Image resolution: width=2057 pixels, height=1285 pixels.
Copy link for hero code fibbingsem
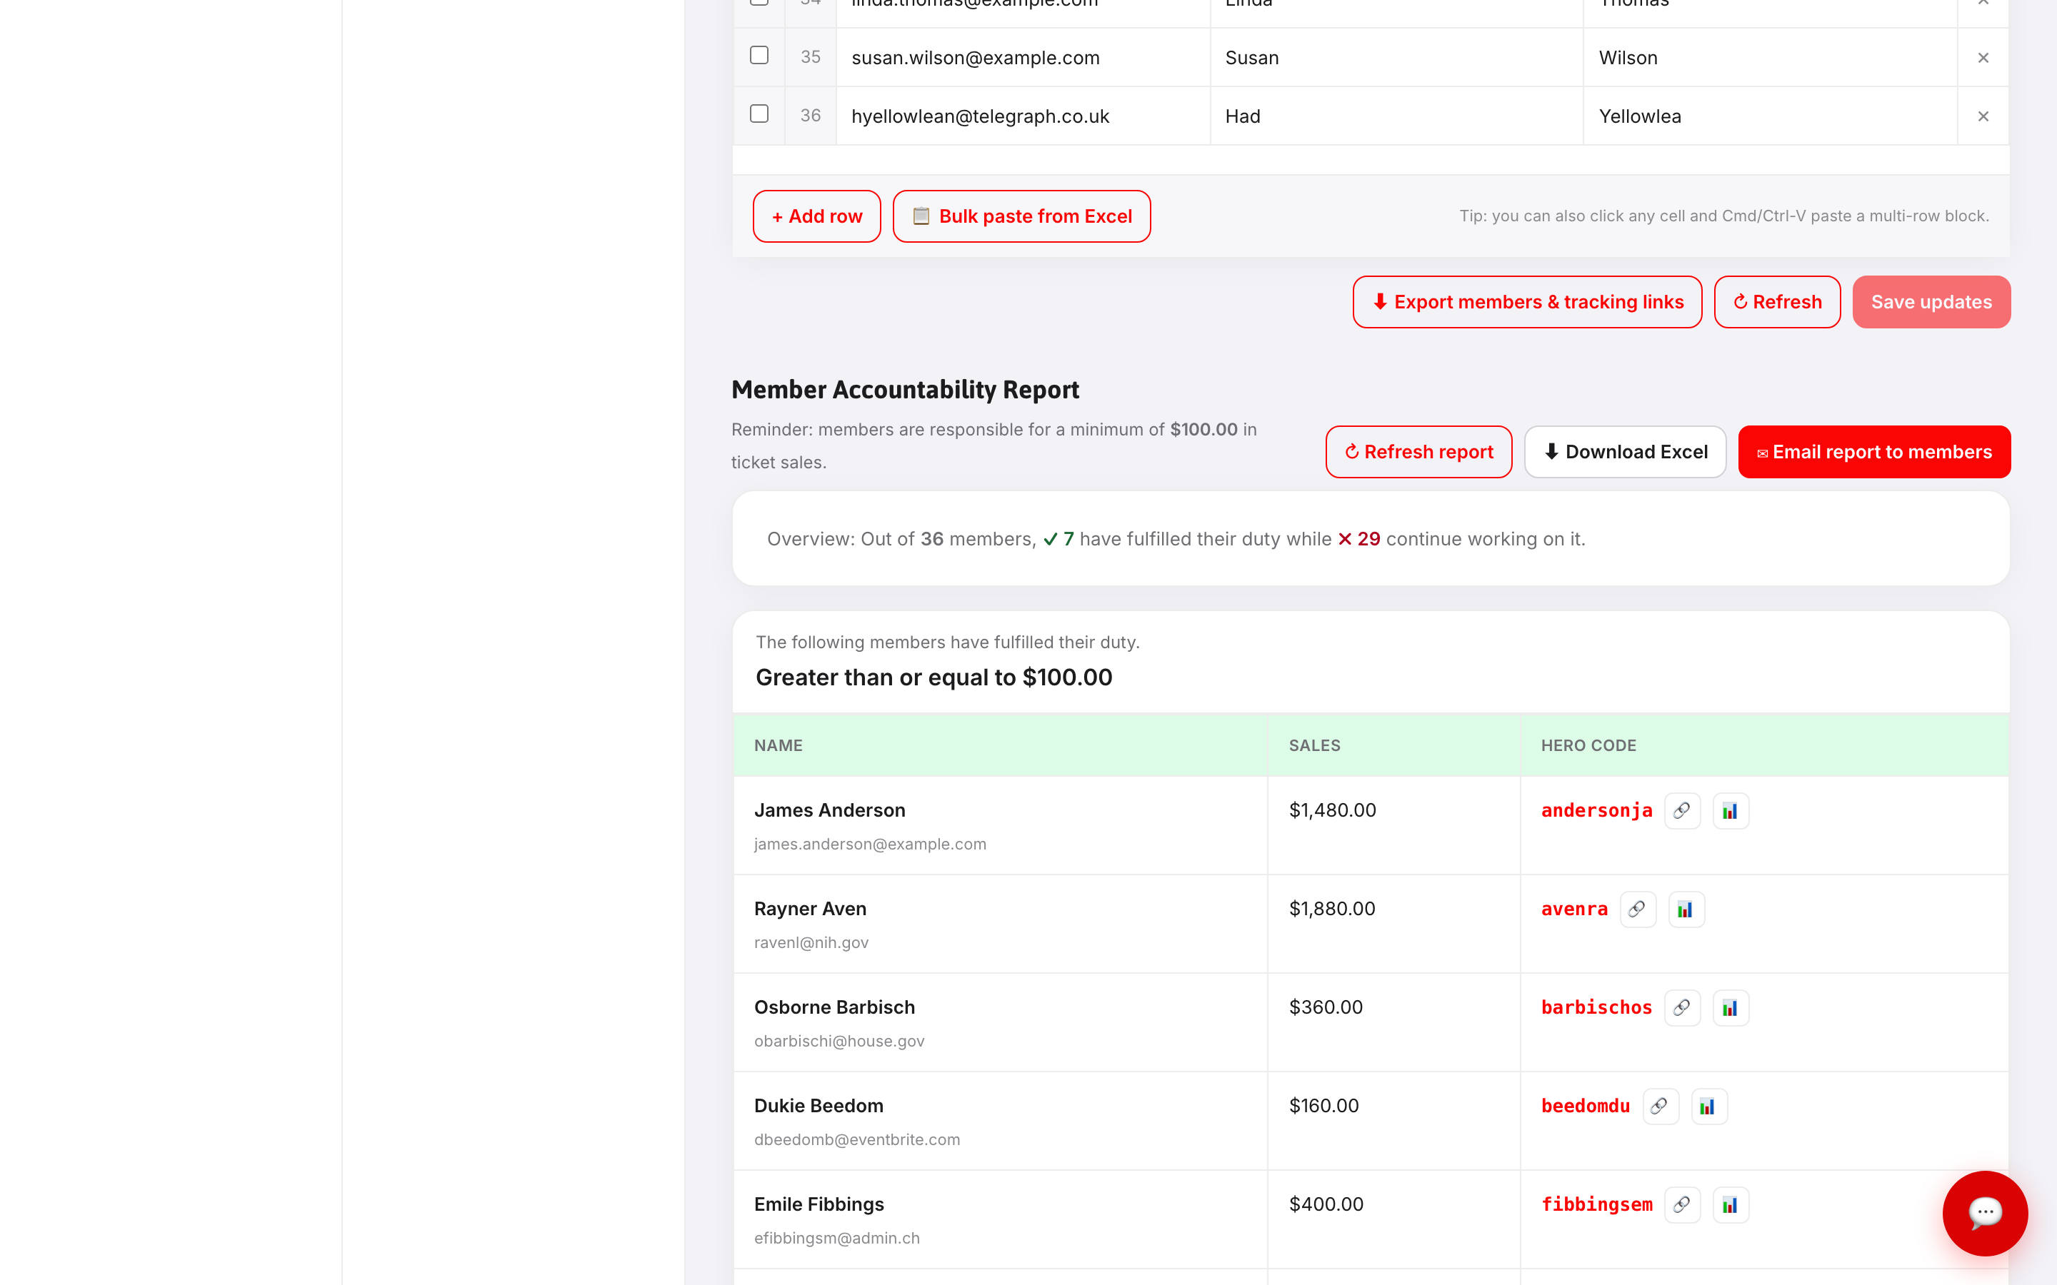coord(1682,1205)
